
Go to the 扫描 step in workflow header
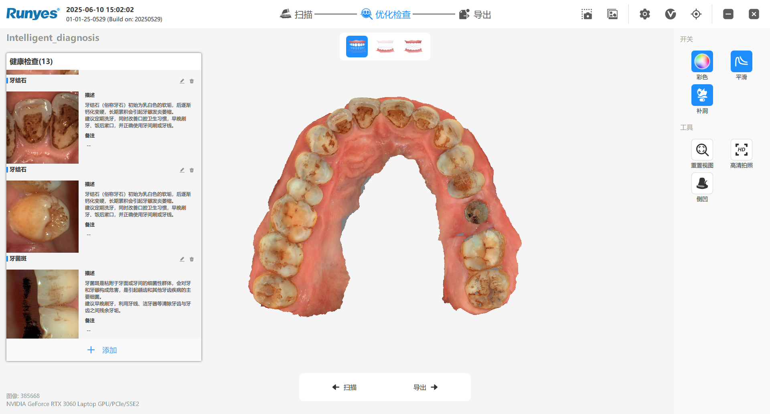click(x=296, y=14)
